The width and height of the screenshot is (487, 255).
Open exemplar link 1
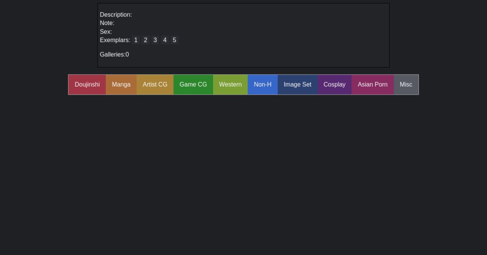136,40
